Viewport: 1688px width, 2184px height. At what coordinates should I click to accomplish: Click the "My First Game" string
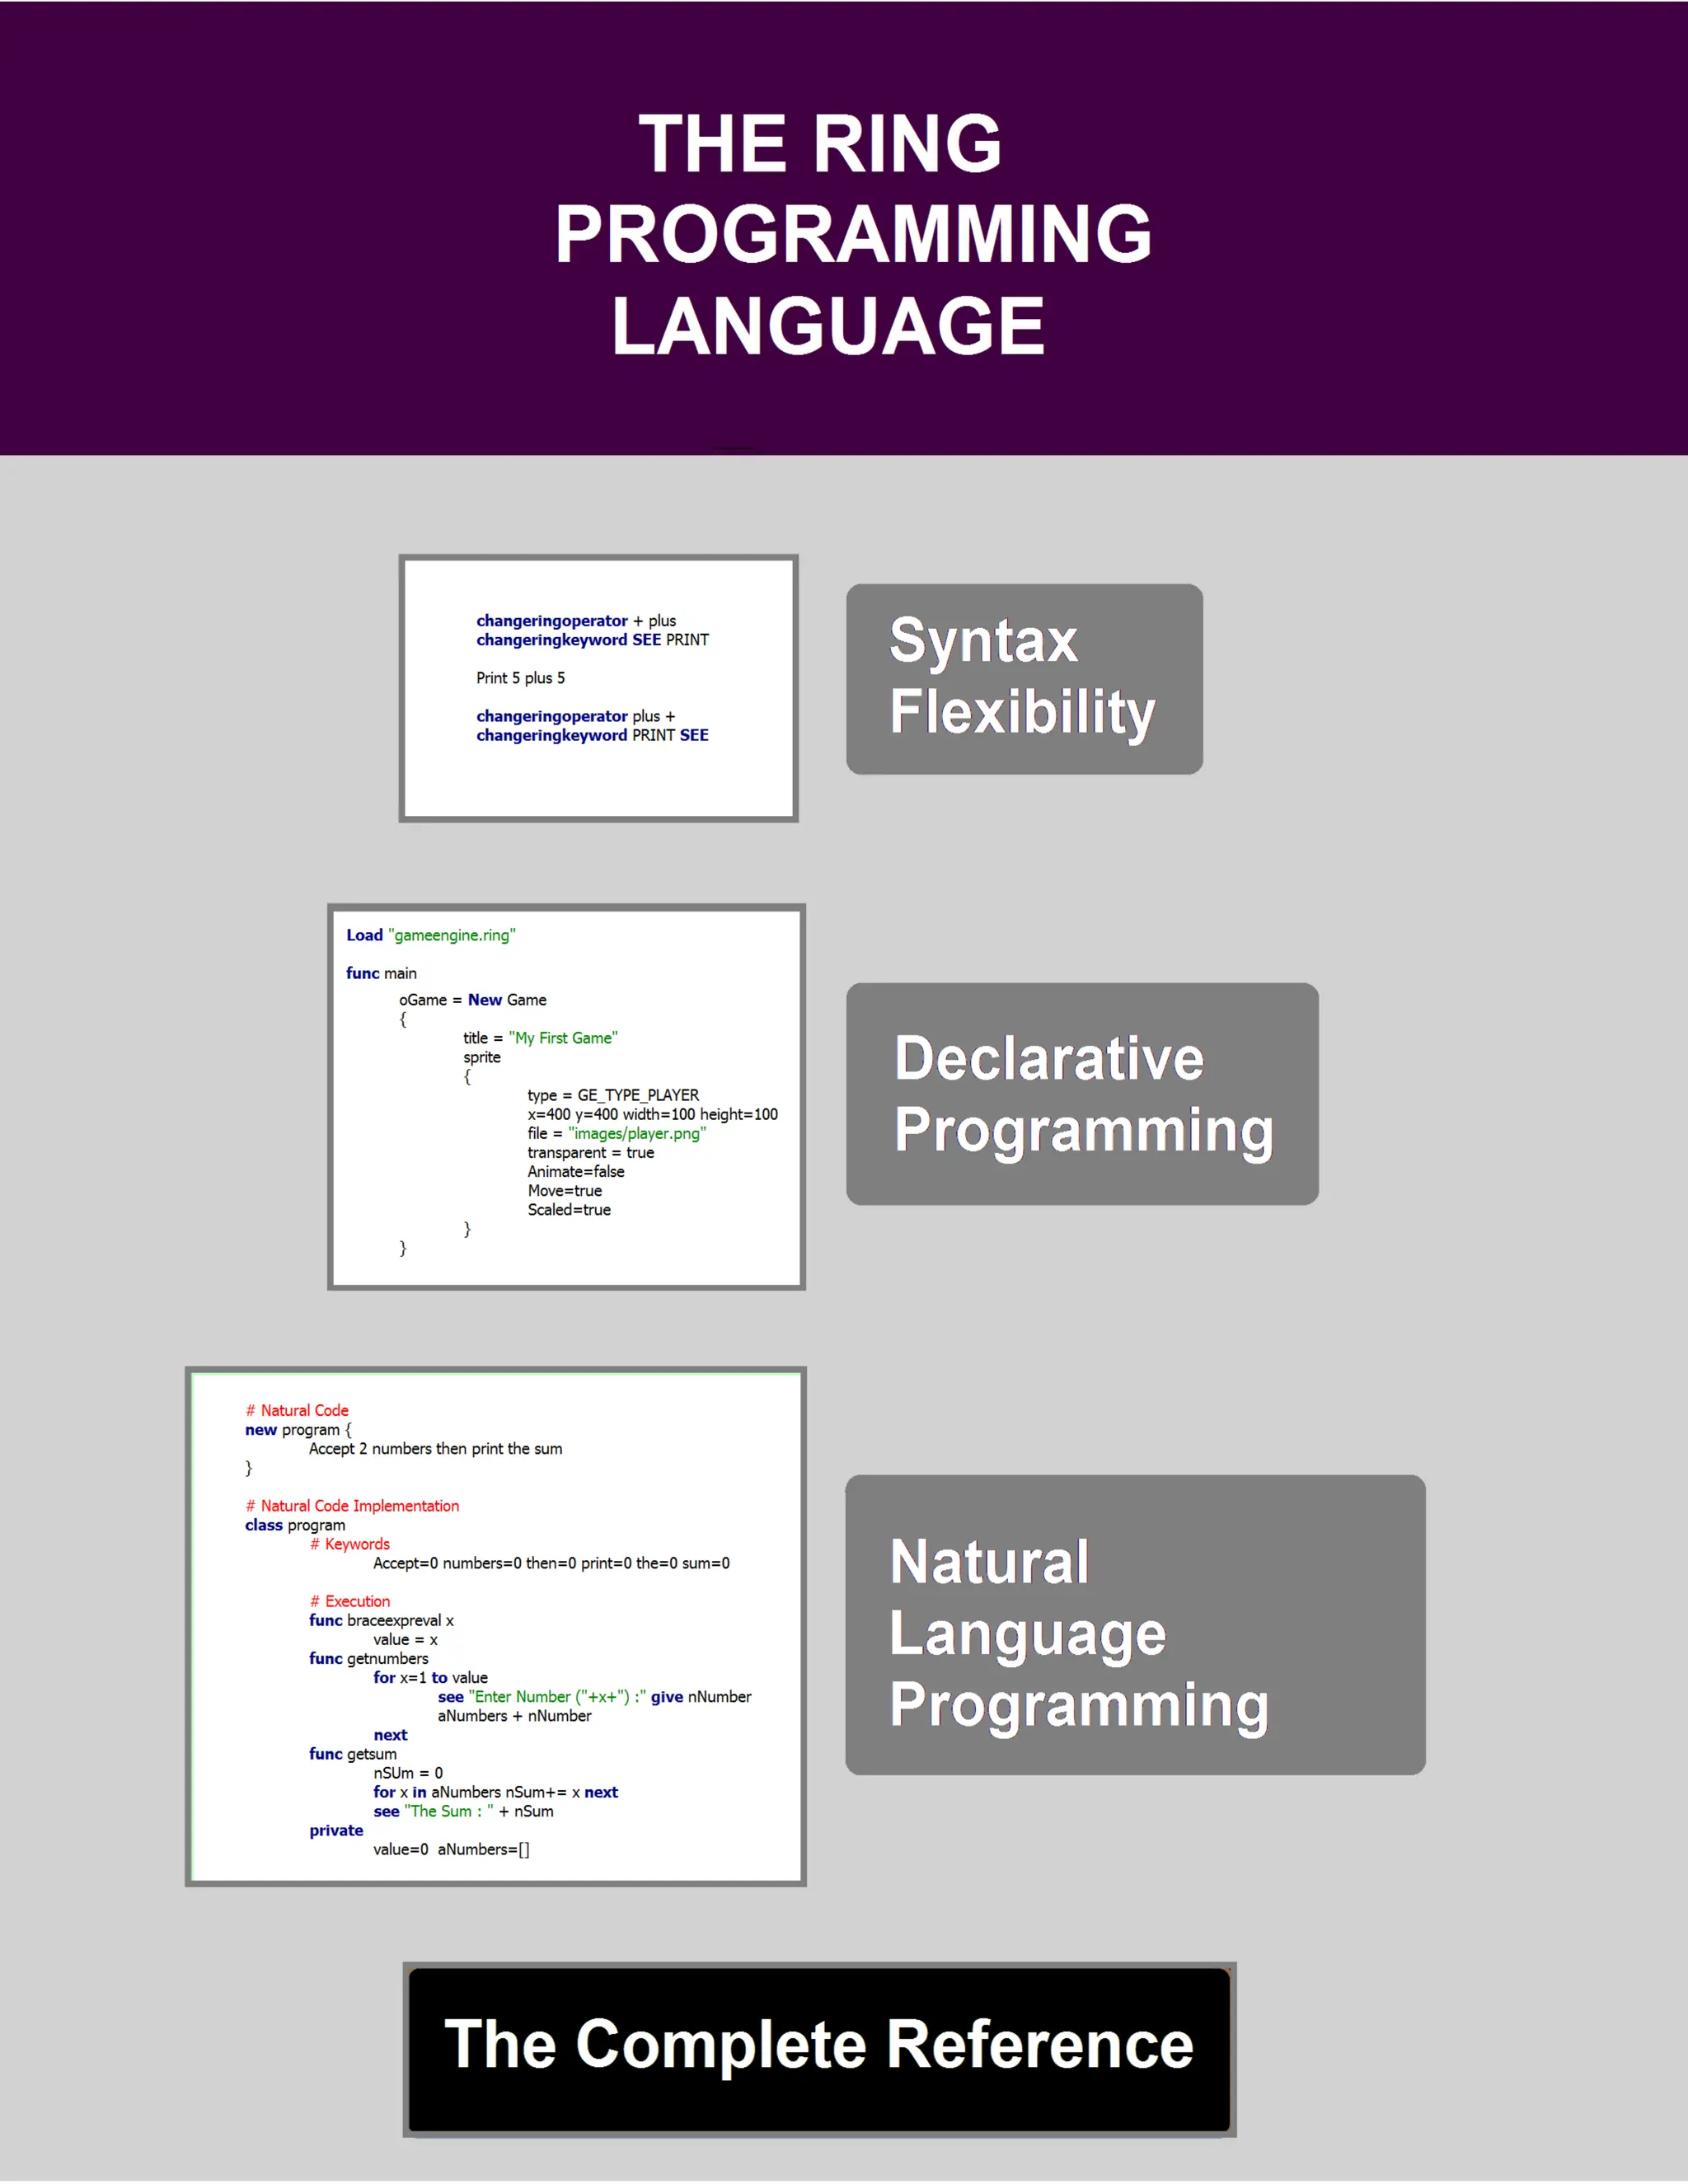[563, 1038]
